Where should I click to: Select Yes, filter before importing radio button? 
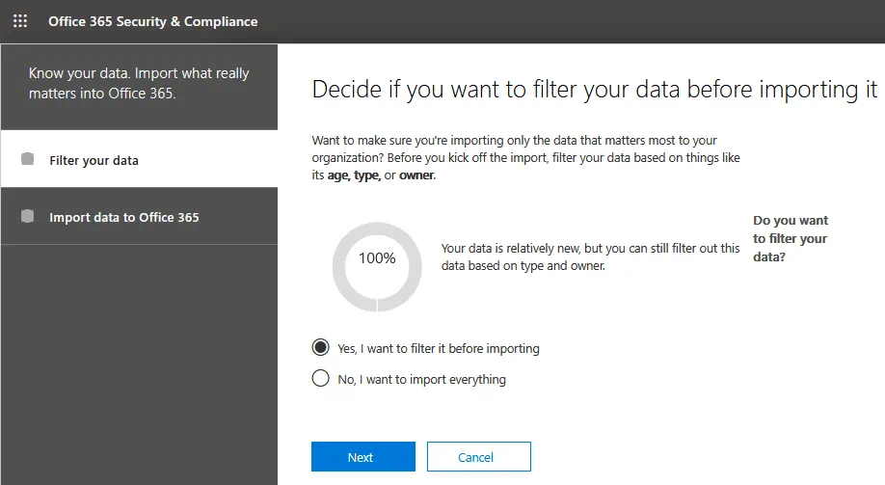tap(321, 348)
